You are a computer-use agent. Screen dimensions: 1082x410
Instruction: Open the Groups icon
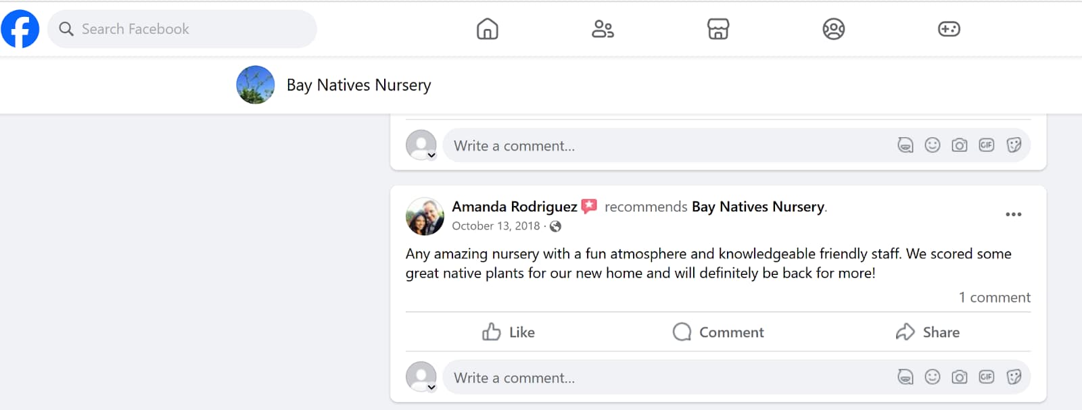point(833,29)
